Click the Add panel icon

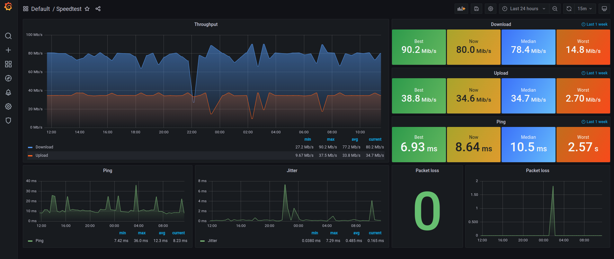coord(461,9)
